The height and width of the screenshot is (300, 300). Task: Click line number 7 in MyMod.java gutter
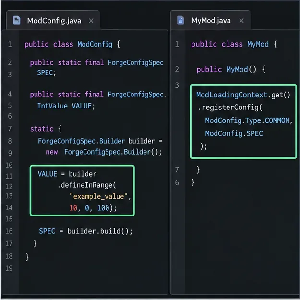tap(177, 169)
